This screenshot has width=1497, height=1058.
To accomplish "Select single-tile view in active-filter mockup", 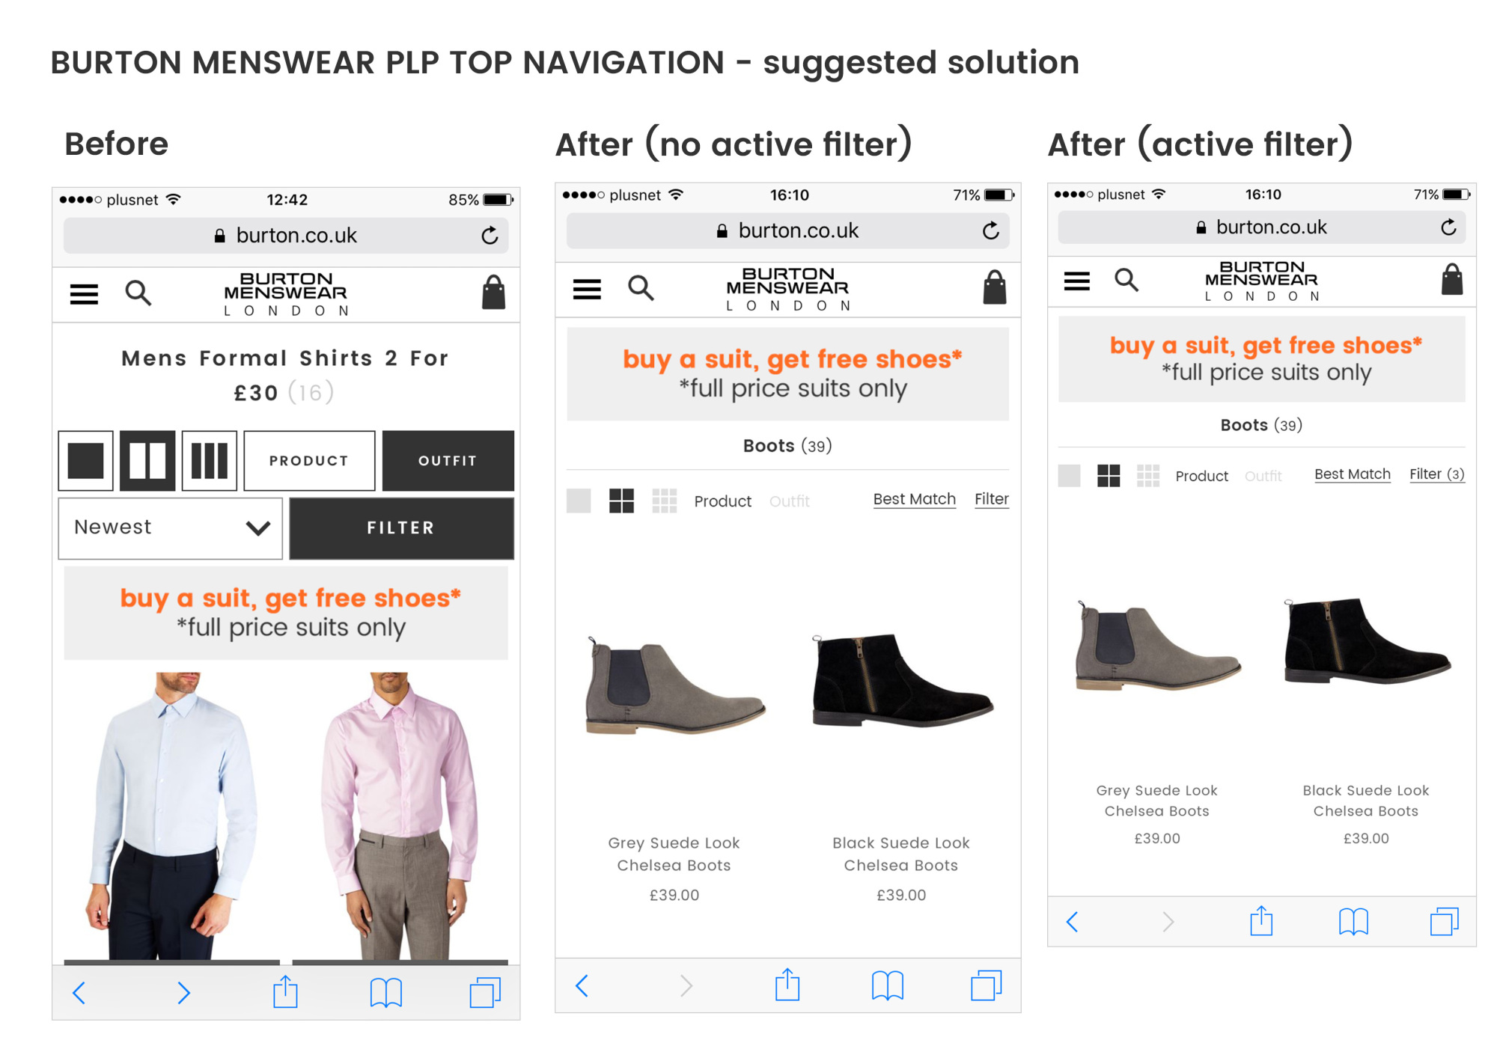I will [1069, 476].
